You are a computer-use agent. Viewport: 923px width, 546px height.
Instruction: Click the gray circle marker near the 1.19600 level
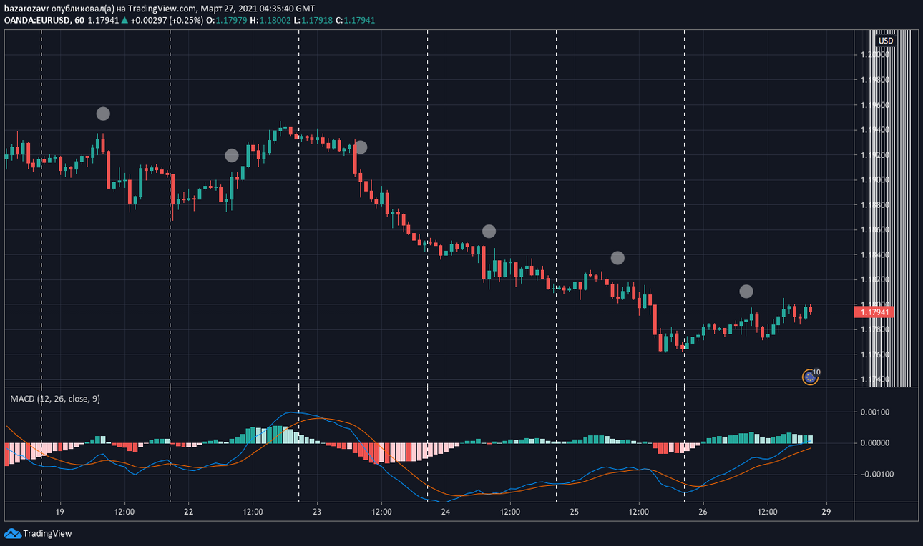[103, 114]
